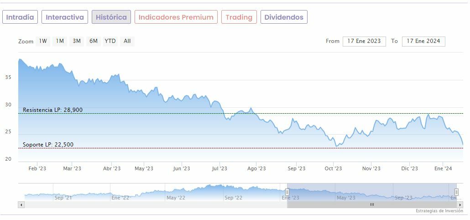
Task: Open the Intradía tab
Action: [x=20, y=17]
